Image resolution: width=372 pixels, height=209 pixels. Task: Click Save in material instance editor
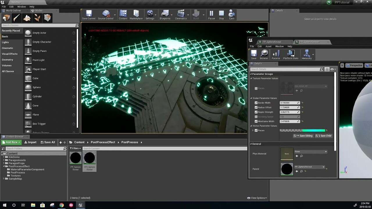coord(254,55)
